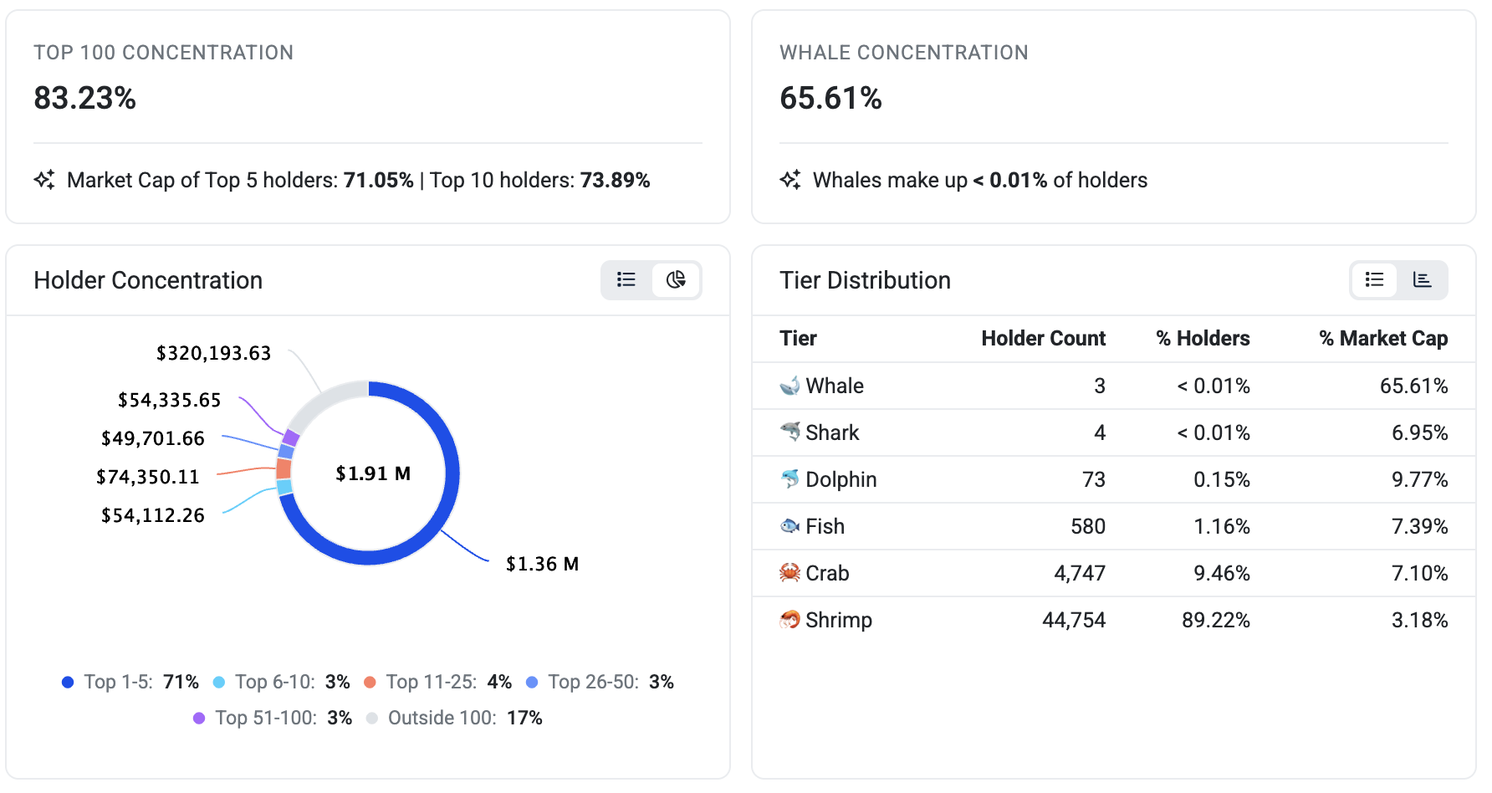Toggle Outside 100 legend entry
Screen dimensions: 1492x793
click(454, 718)
